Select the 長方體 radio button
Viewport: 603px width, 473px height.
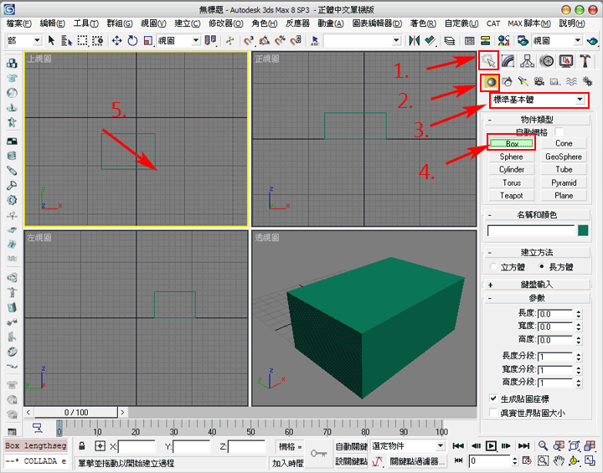pos(542,266)
